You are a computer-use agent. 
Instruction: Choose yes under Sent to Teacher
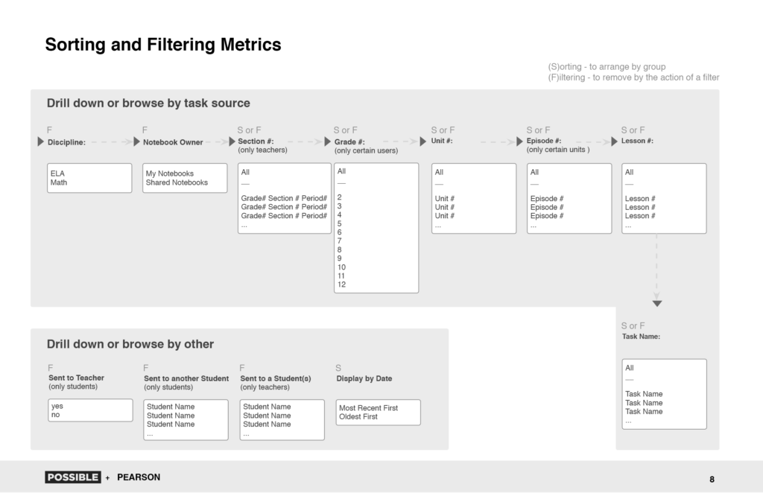click(x=57, y=406)
